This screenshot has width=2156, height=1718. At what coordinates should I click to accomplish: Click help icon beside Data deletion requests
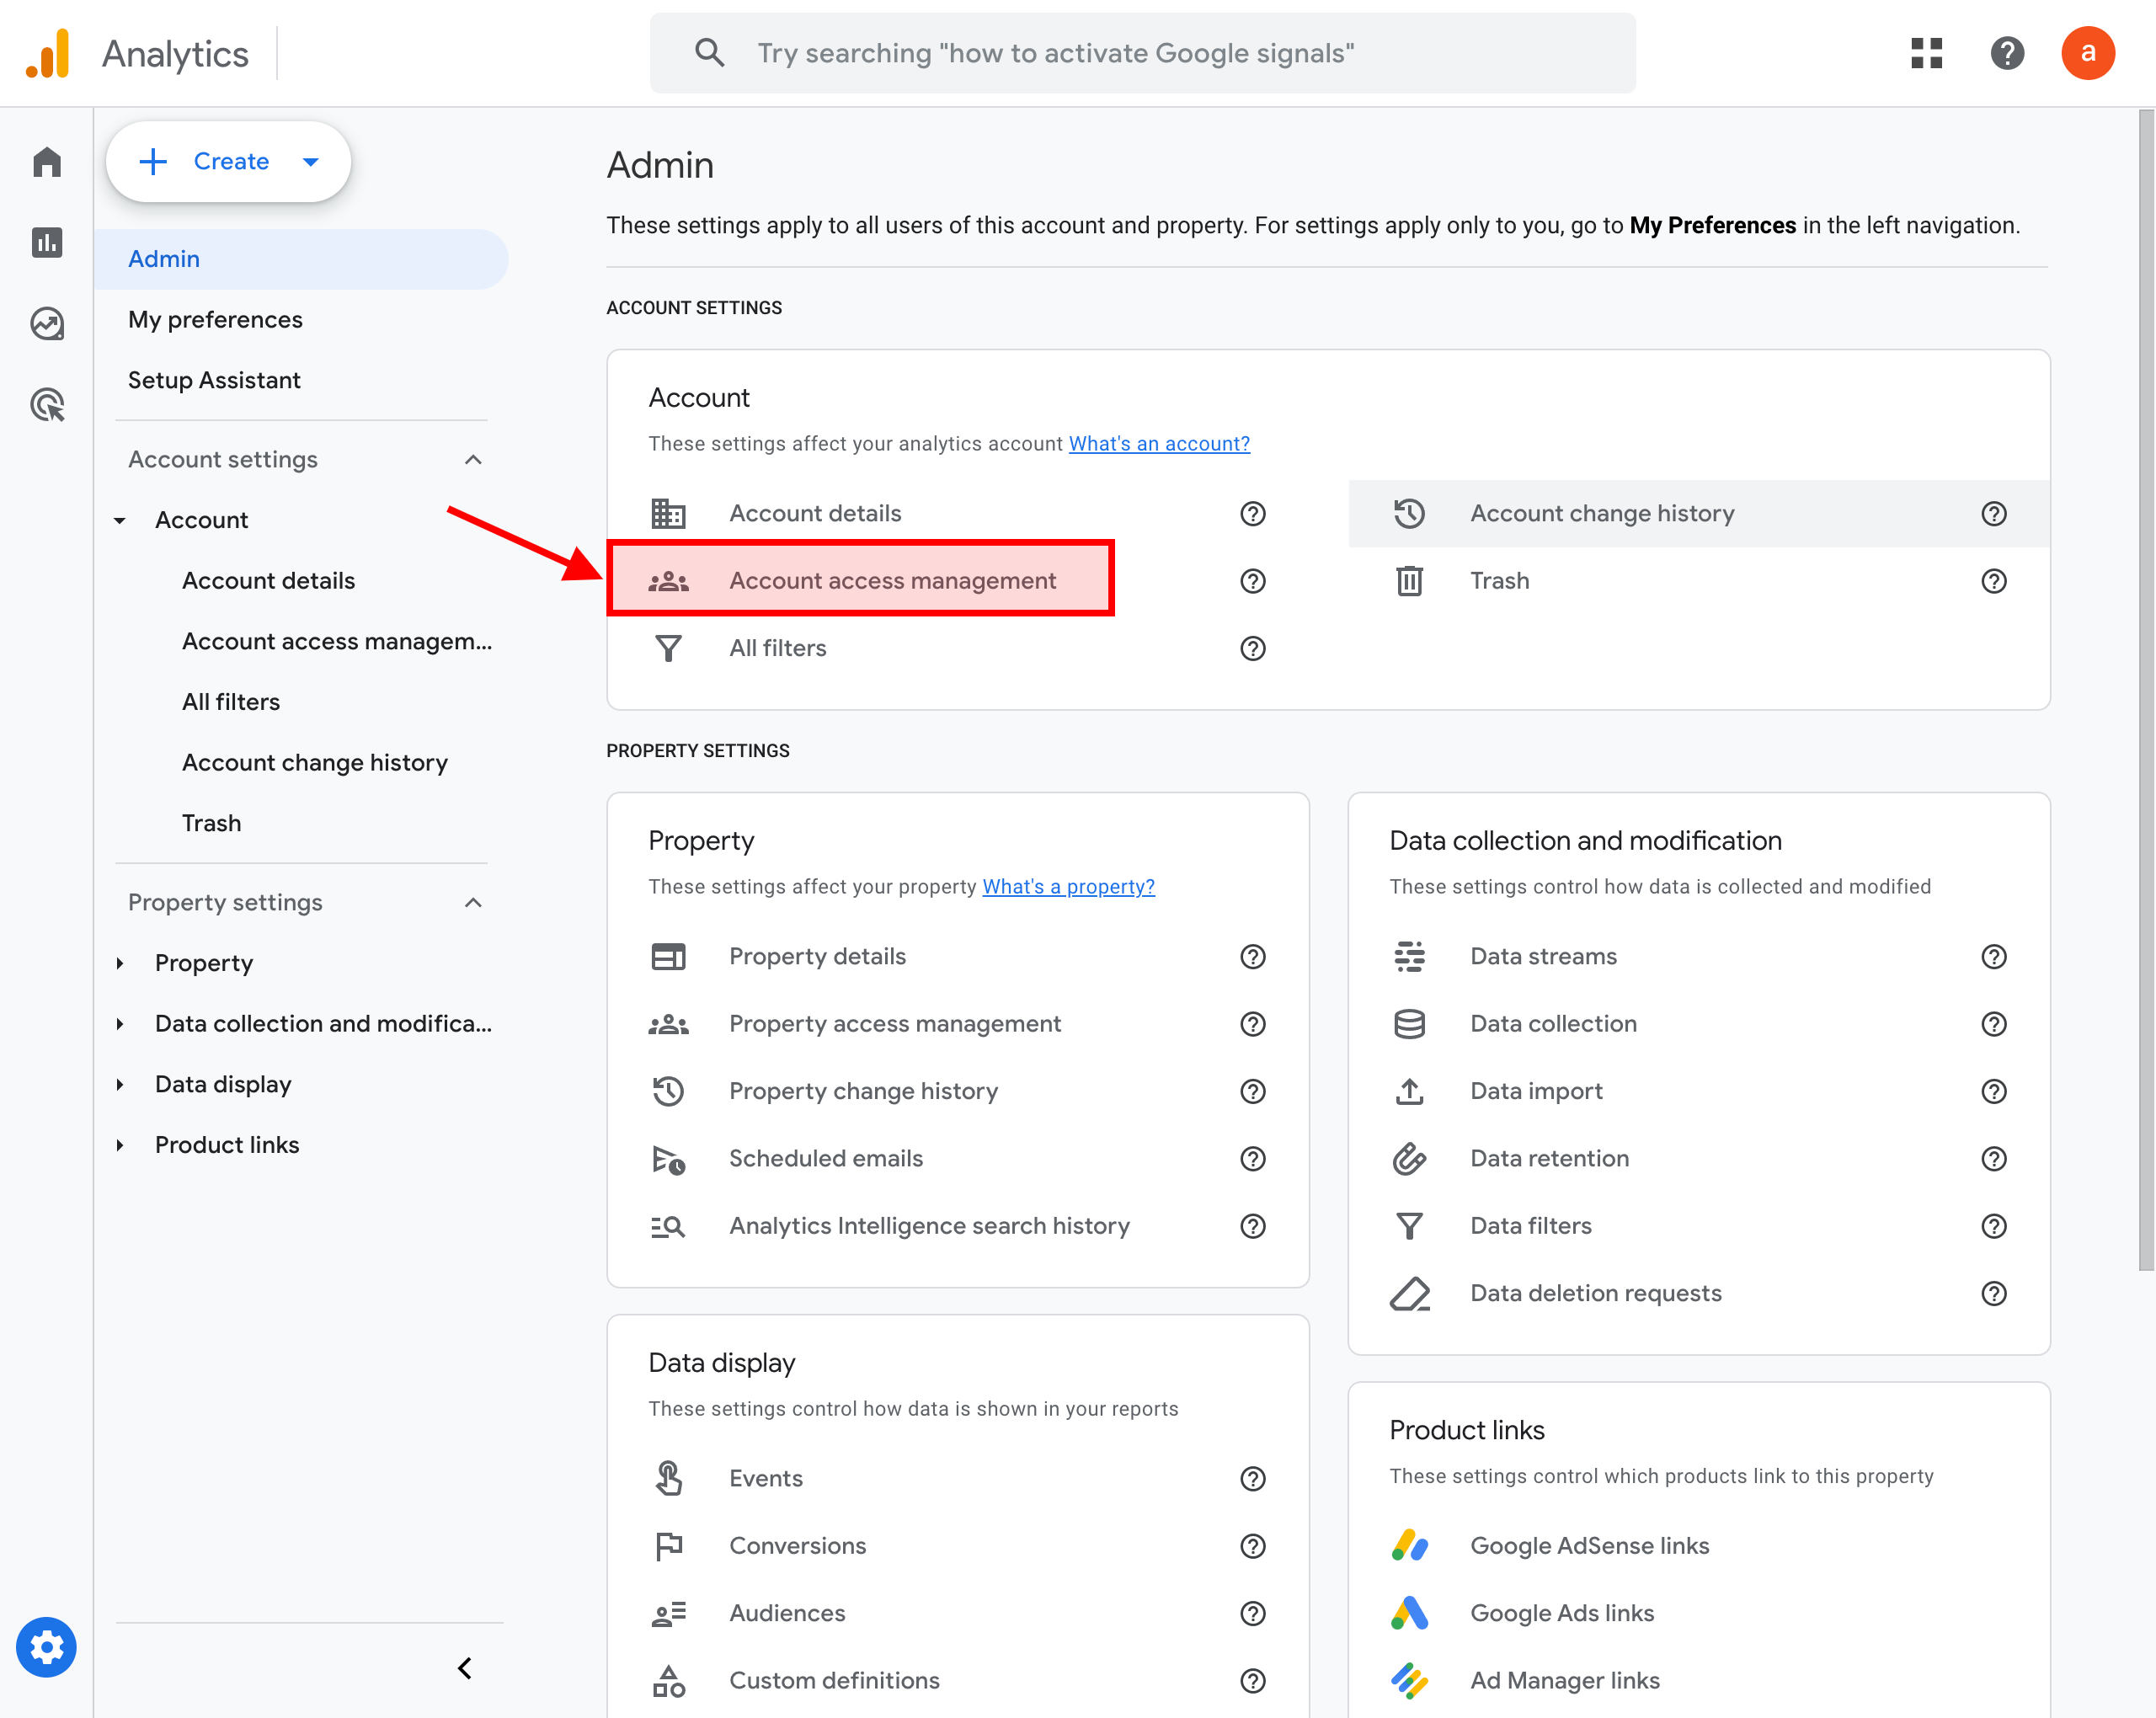pyautogui.click(x=1994, y=1294)
